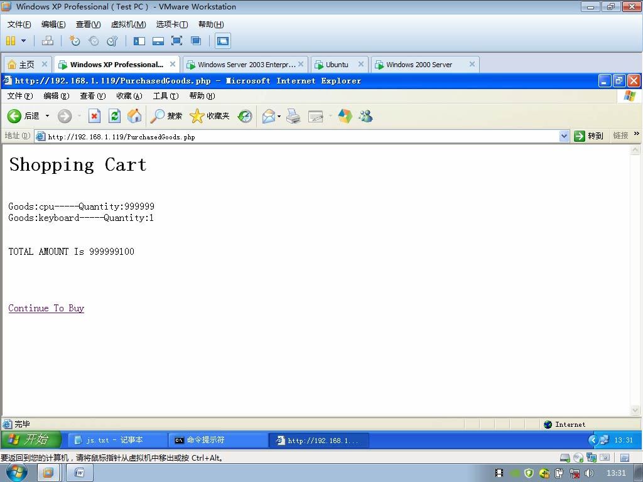Switch to the Windows Server 2003 Enterprise tab

tap(246, 65)
